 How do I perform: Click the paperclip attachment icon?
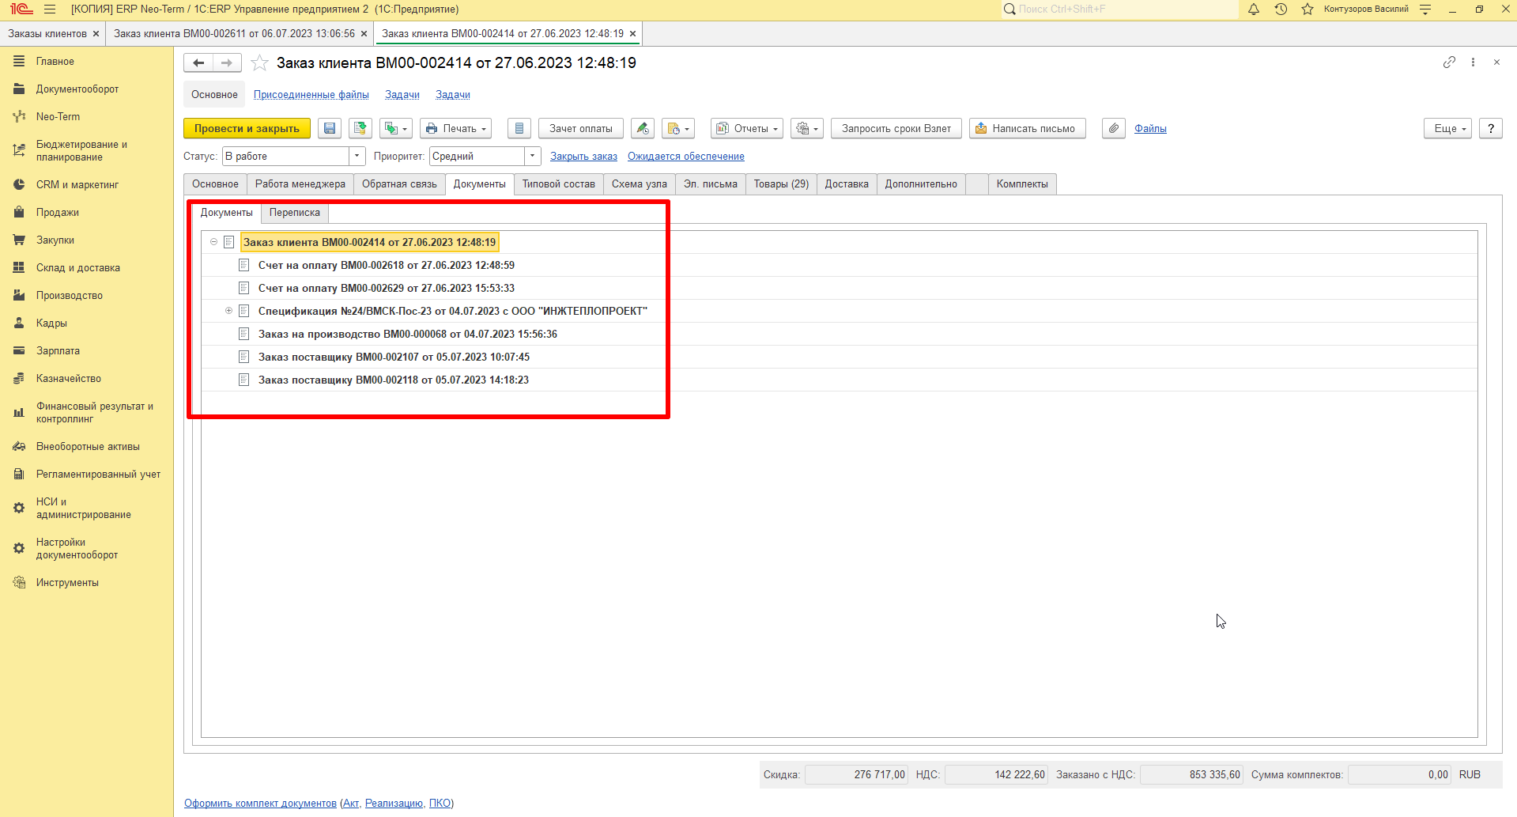pyautogui.click(x=1113, y=128)
